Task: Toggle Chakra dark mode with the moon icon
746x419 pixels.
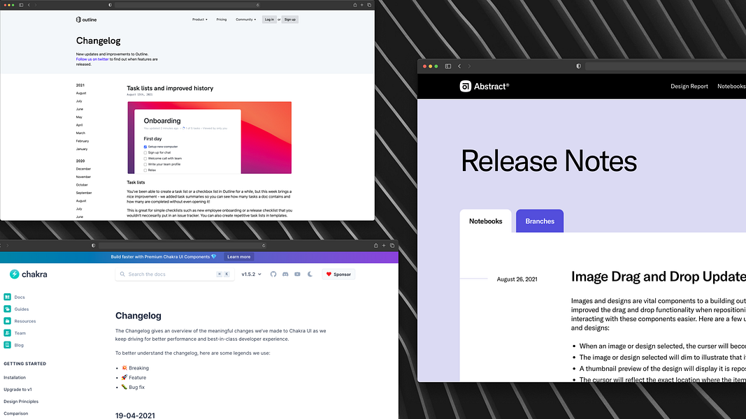Action: pyautogui.click(x=310, y=274)
